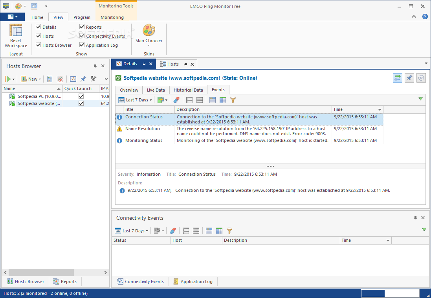Click the expand rows icon in Events toolbar
Image resolution: width=431 pixels, height=298 pixels.
click(x=189, y=100)
